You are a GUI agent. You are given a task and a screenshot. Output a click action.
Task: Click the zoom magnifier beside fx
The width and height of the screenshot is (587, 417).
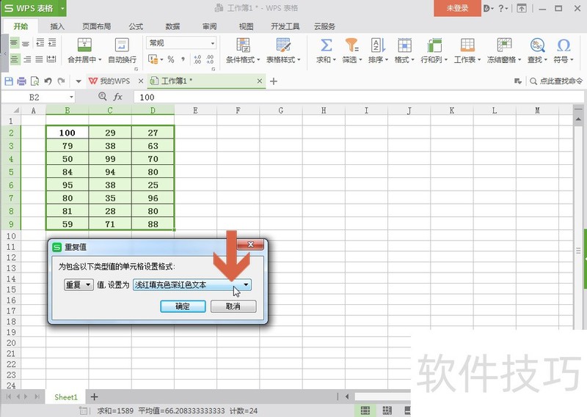click(102, 97)
